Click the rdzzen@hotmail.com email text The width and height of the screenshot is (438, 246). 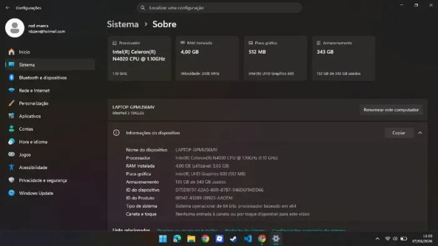point(47,31)
